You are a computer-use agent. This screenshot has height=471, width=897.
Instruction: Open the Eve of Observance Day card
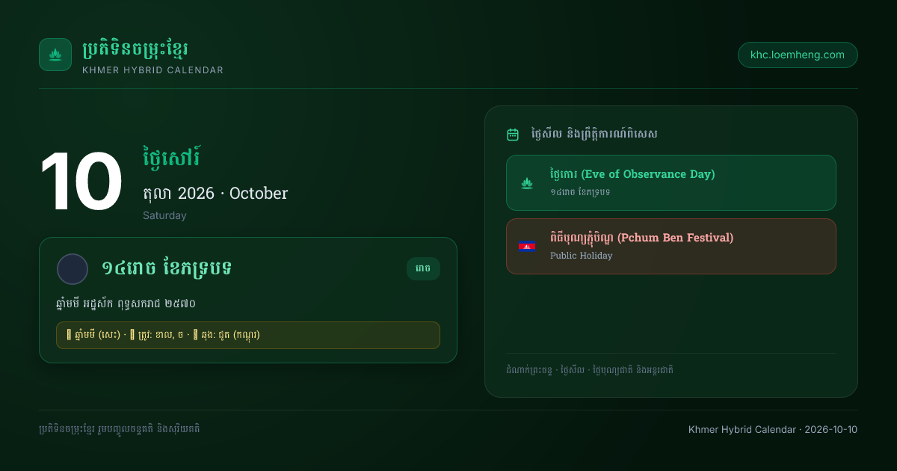click(671, 182)
